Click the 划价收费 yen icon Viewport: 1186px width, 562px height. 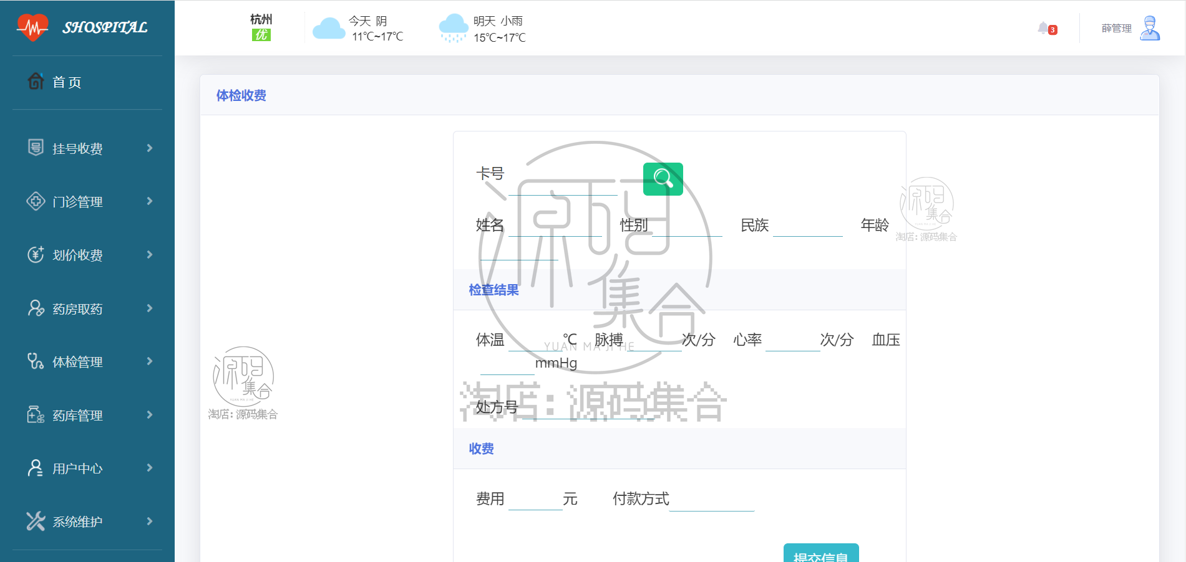click(x=36, y=254)
